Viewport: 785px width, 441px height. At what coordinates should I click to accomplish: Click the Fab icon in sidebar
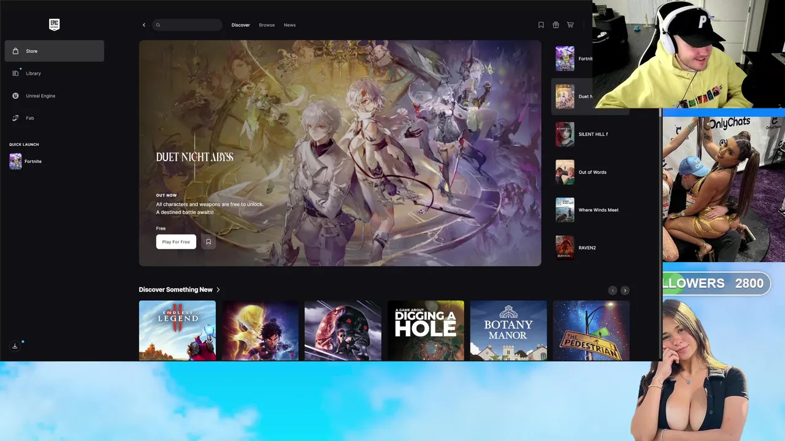15,118
